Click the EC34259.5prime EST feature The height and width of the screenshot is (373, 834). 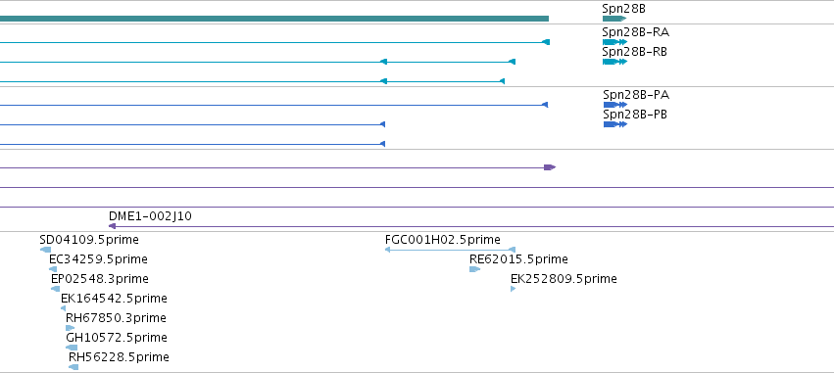(x=53, y=269)
